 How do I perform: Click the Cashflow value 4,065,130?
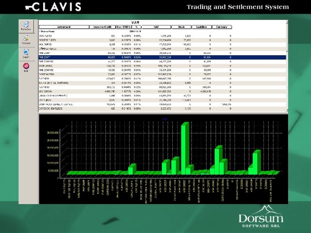click(205, 91)
